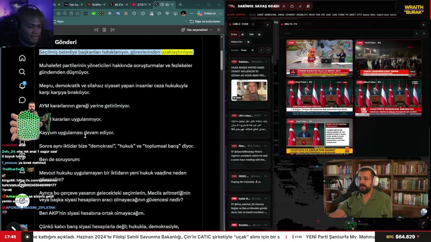The width and height of the screenshot is (431, 242).
Task: Click the bar chart icon in Sakinol header
Action: [300, 6]
